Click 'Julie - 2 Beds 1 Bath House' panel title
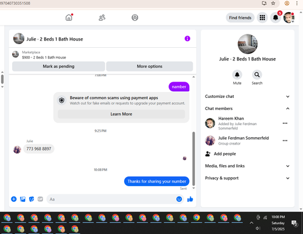 coord(247,59)
